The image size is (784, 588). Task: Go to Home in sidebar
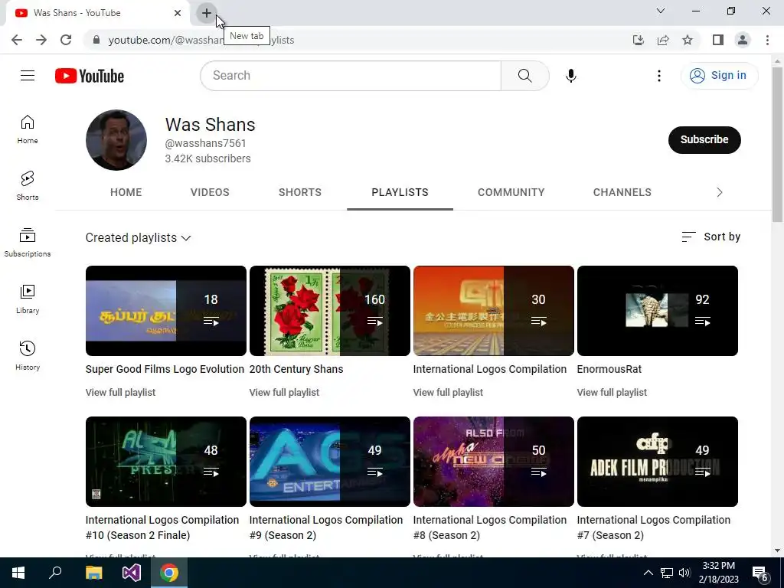[28, 129]
